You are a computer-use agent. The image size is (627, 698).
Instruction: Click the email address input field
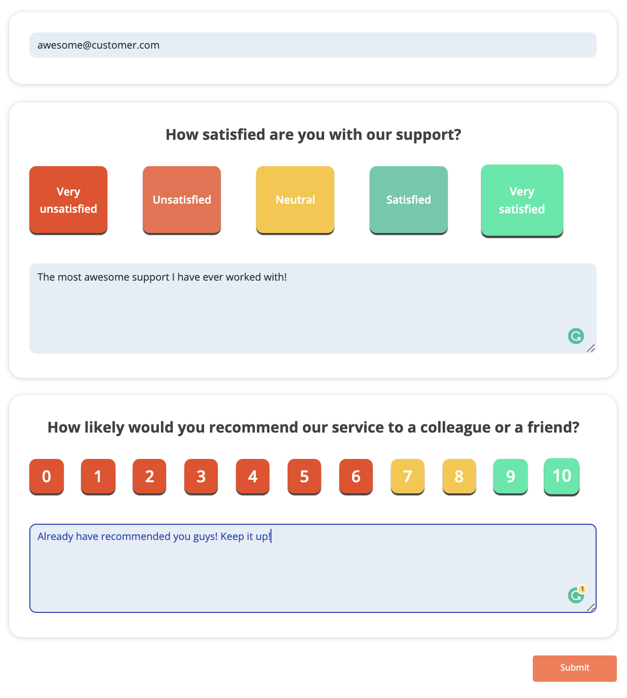coord(312,45)
